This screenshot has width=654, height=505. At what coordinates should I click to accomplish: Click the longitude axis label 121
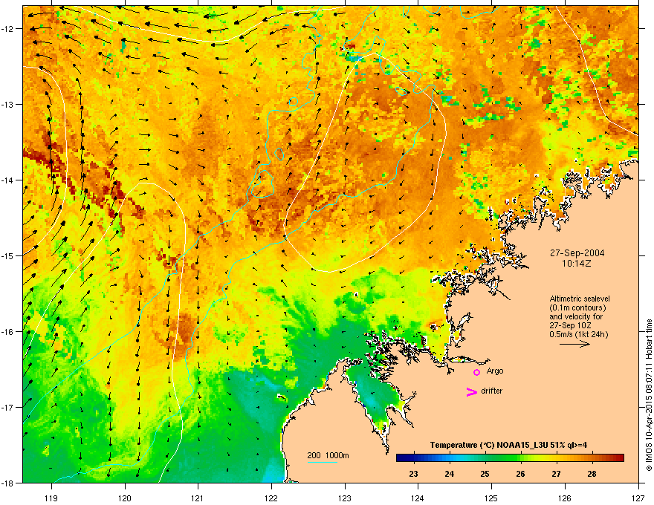pyautogui.click(x=198, y=498)
